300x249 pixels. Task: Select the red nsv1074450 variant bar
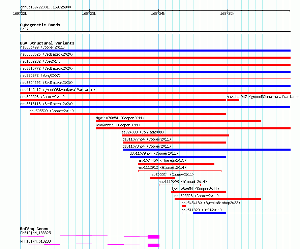pos(176,164)
